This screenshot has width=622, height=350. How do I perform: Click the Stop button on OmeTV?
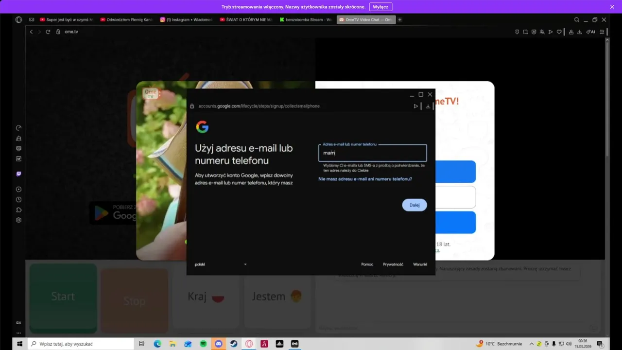pos(134,300)
